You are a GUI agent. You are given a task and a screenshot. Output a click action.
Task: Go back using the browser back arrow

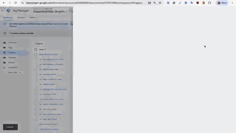click(4, 3)
